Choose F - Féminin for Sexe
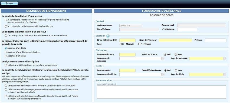Viewport: 230px width, 103px height. click(x=139, y=44)
